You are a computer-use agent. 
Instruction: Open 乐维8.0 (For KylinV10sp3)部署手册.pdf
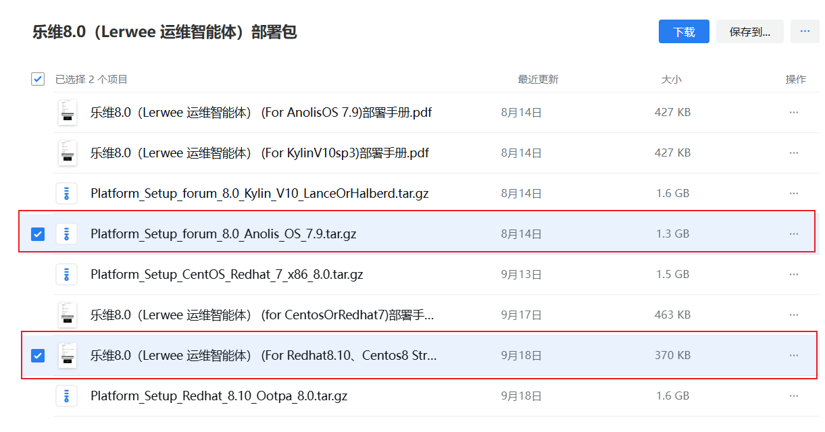(259, 153)
